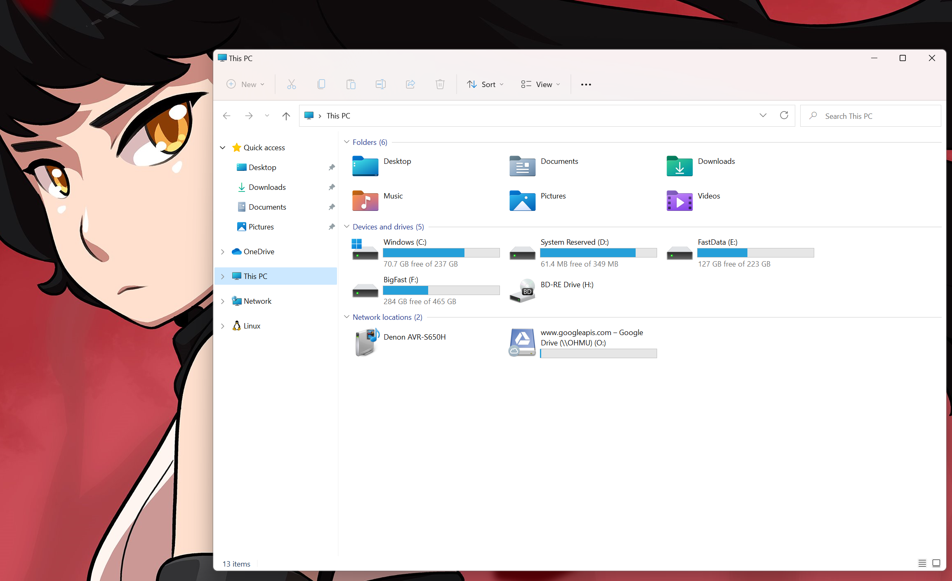Open the View dropdown menu

tap(540, 84)
